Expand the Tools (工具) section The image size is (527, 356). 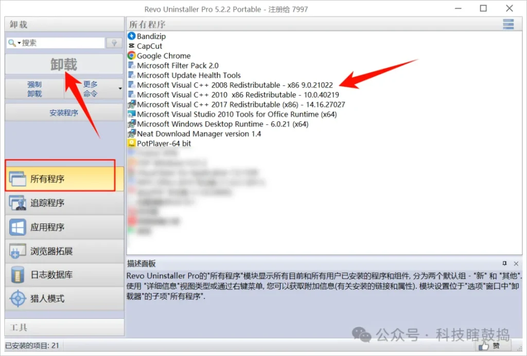pos(64,327)
